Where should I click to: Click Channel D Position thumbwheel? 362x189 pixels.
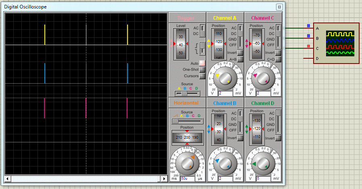coord(257,129)
